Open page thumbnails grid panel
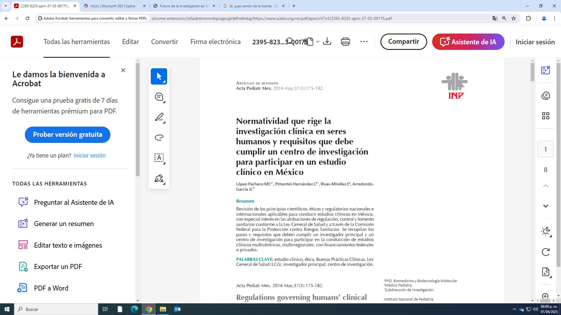This screenshot has width=561, height=315. tap(546, 116)
